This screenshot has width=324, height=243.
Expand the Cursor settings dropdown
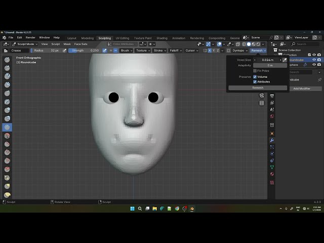(192, 51)
